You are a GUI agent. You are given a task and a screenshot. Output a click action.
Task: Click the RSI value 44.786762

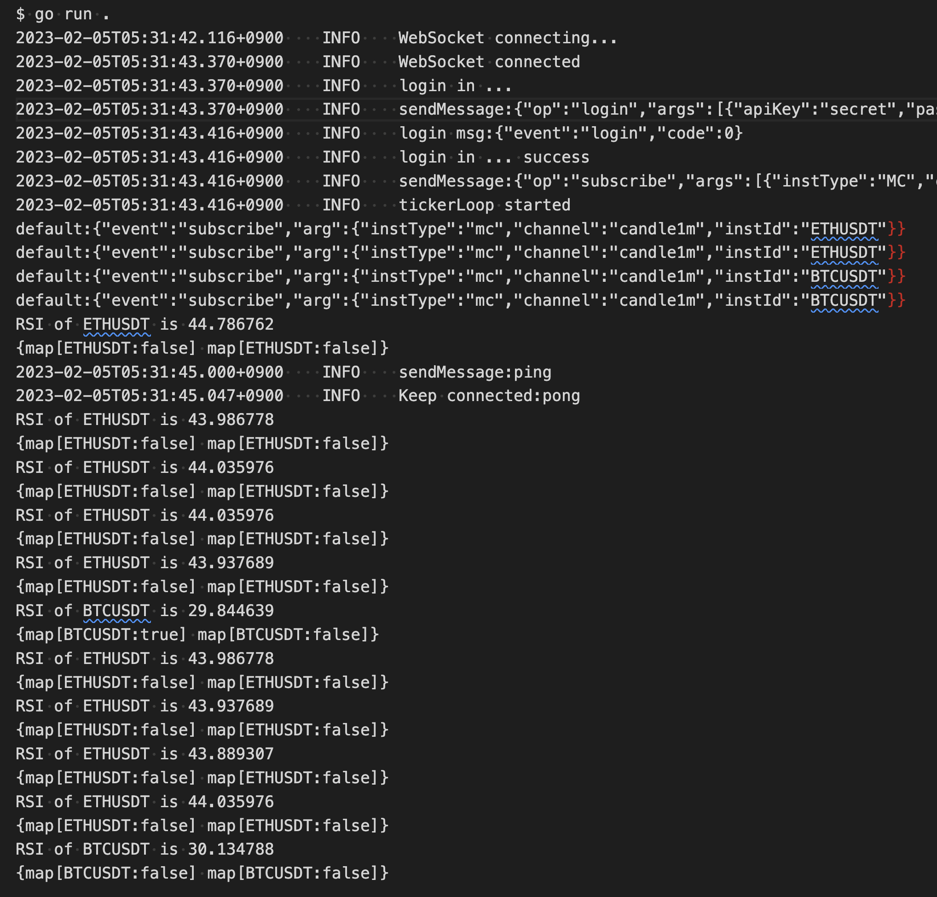231,325
